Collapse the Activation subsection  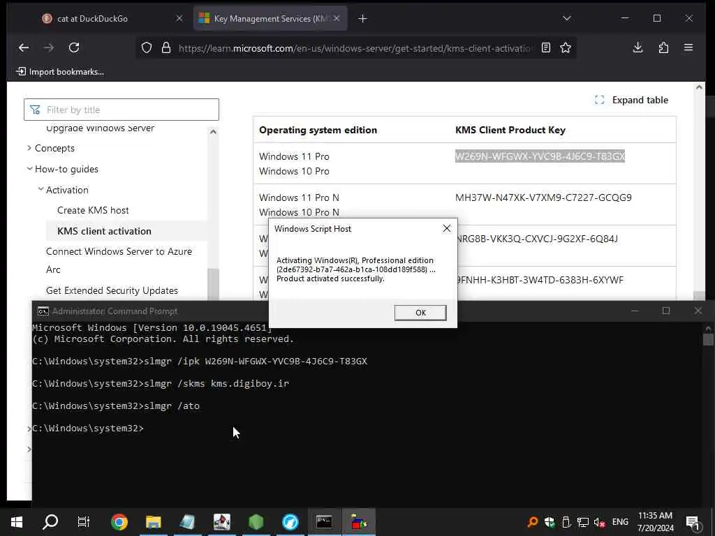click(x=40, y=189)
